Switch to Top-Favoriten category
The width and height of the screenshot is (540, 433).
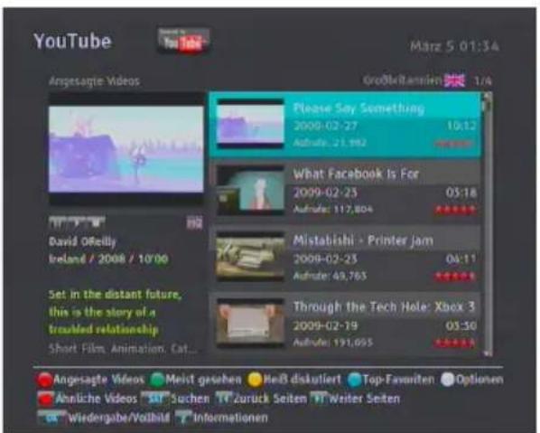click(x=398, y=380)
